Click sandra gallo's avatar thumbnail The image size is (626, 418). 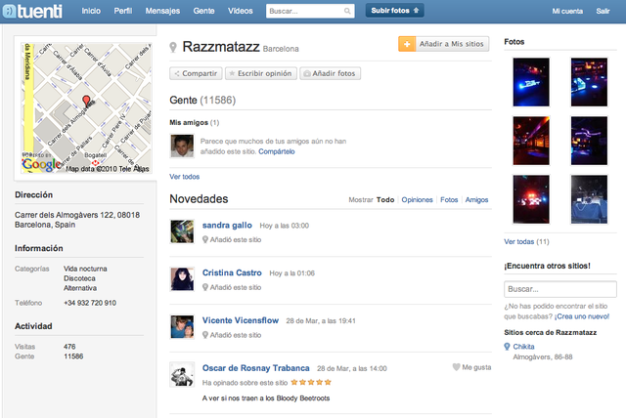pos(182,231)
